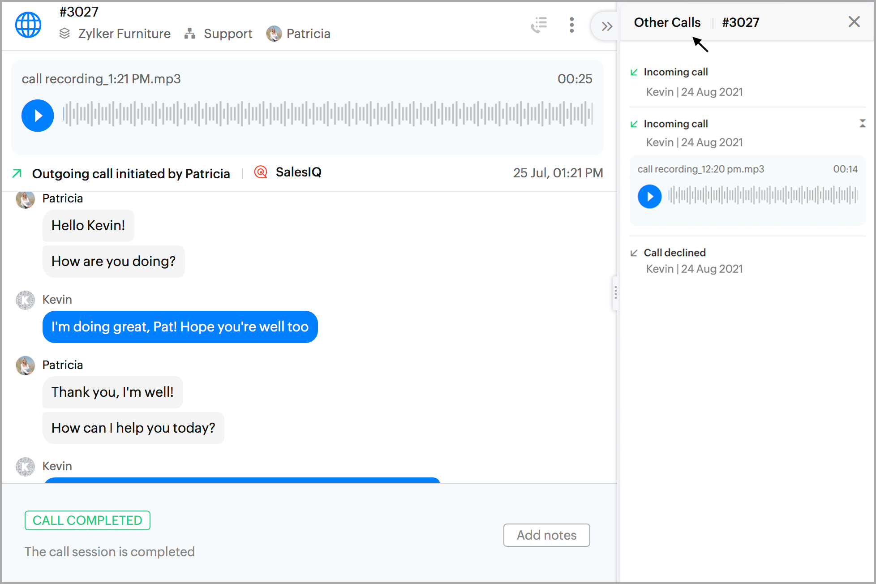Open the call transcript list icon
Viewport: 876px width, 584px height.
[x=539, y=25]
